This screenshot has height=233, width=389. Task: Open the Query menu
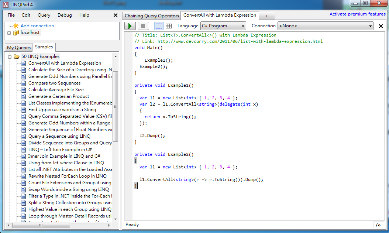pyautogui.click(x=44, y=15)
